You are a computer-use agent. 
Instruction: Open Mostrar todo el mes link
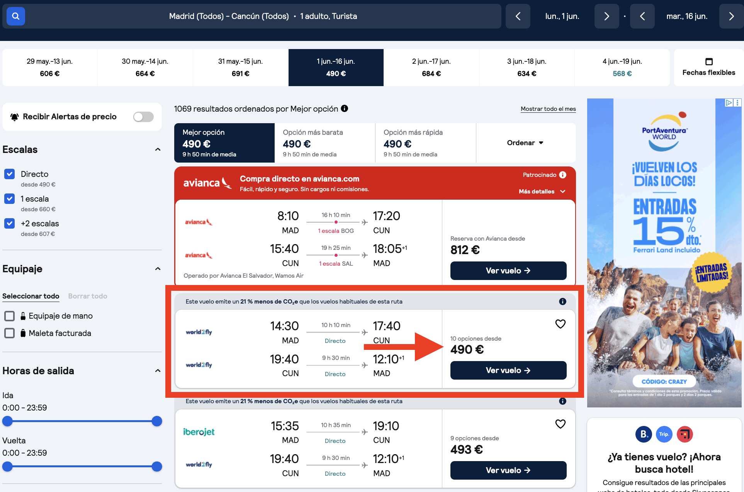[x=548, y=109]
